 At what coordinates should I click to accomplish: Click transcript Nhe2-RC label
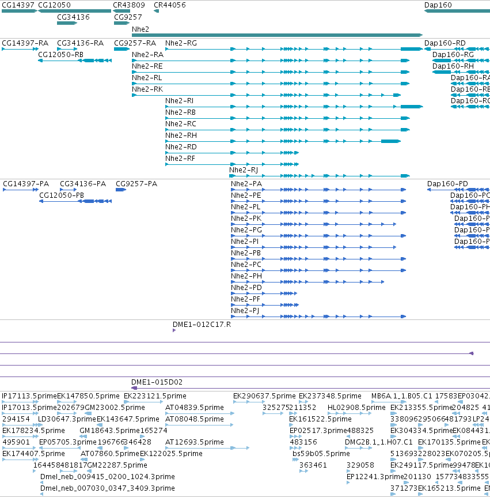click(x=181, y=123)
